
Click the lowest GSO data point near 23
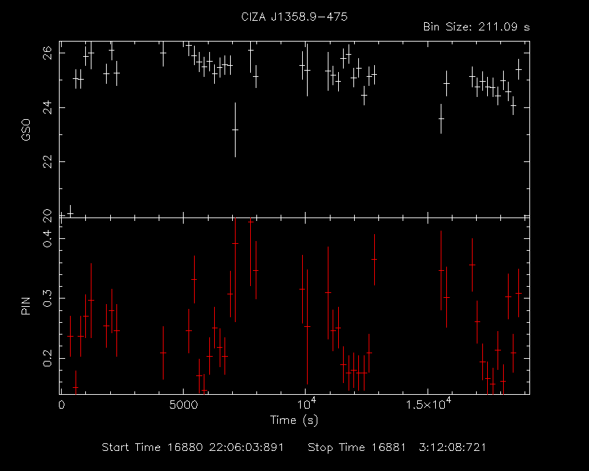pyautogui.click(x=235, y=130)
